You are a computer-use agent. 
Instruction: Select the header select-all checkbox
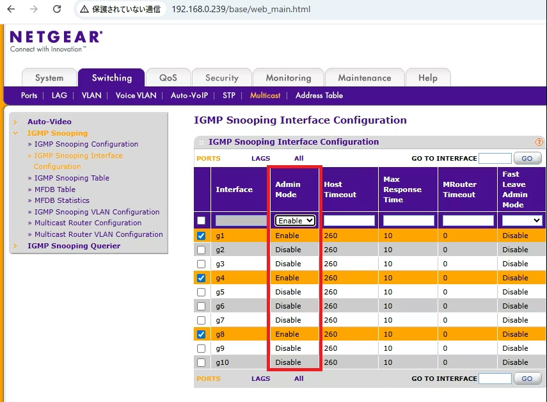[x=202, y=220]
